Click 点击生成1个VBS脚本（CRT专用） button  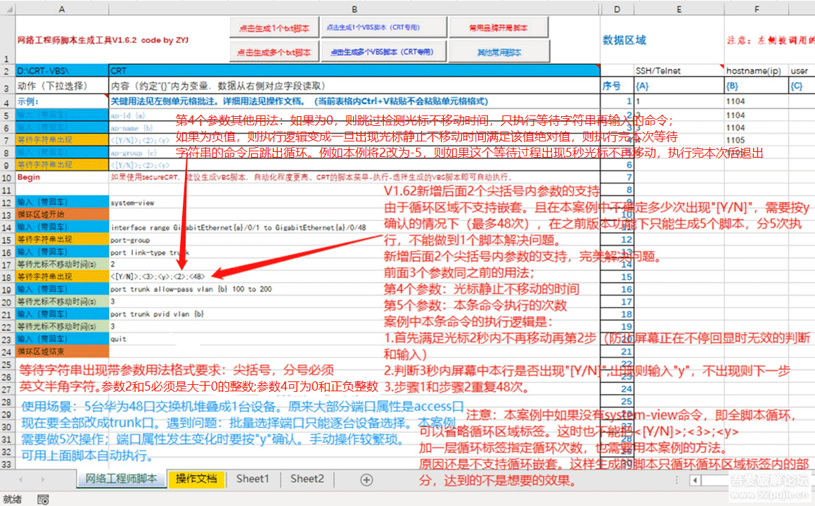coord(383,27)
